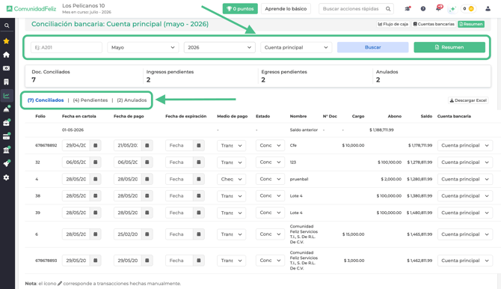Open the Mayo month dropdown
Screen dimensions: 501x289
coord(143,47)
